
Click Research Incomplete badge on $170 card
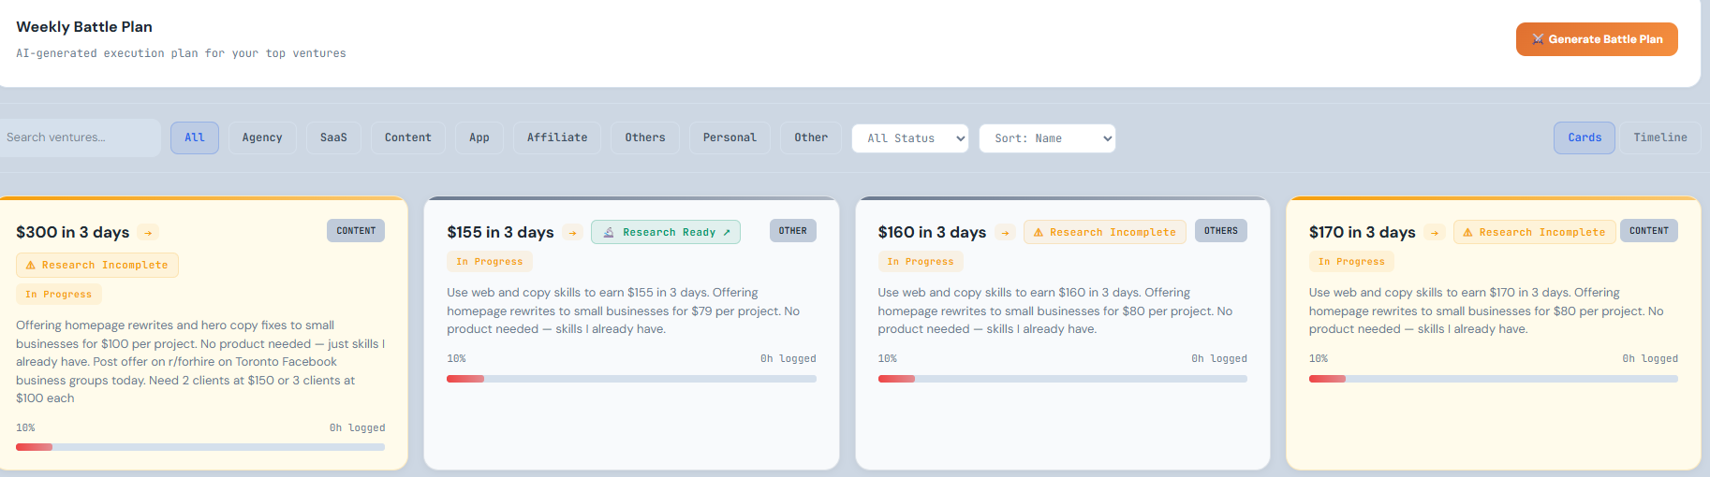(1535, 232)
